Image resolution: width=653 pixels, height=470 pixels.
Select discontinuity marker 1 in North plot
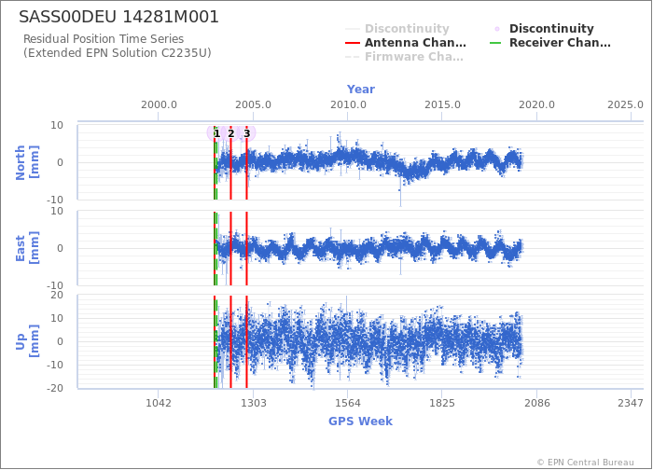click(216, 133)
